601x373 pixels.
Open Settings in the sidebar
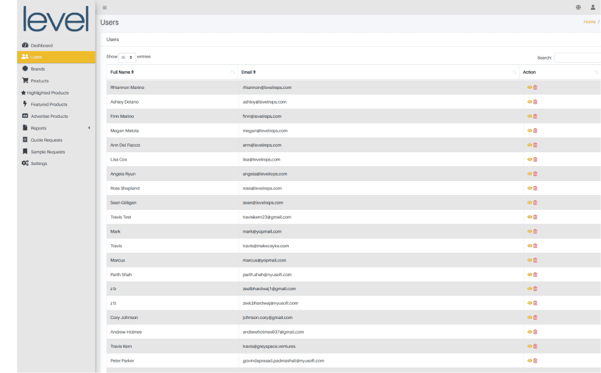pos(39,163)
